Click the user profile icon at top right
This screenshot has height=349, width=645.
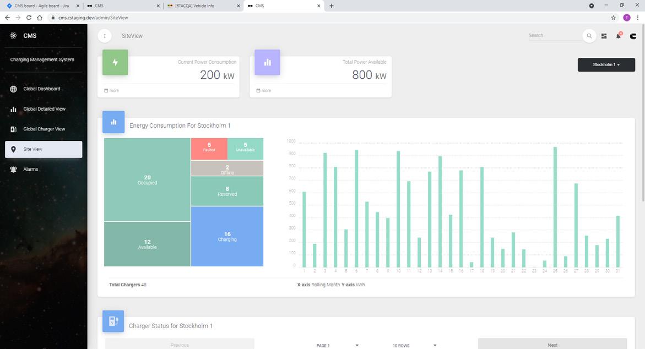(633, 36)
